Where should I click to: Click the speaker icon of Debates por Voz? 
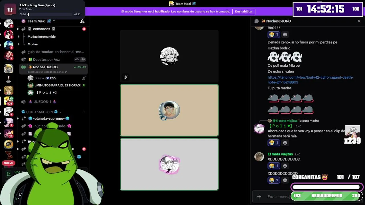coord(24,60)
